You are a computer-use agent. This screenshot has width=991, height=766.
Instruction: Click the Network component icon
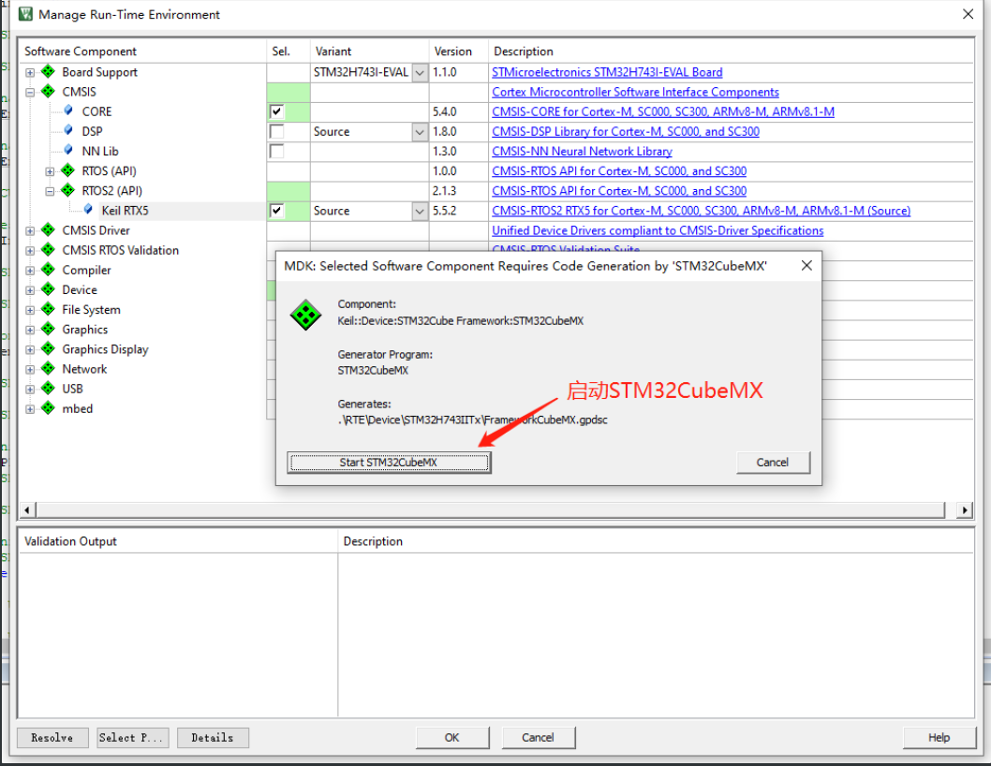[x=48, y=368]
